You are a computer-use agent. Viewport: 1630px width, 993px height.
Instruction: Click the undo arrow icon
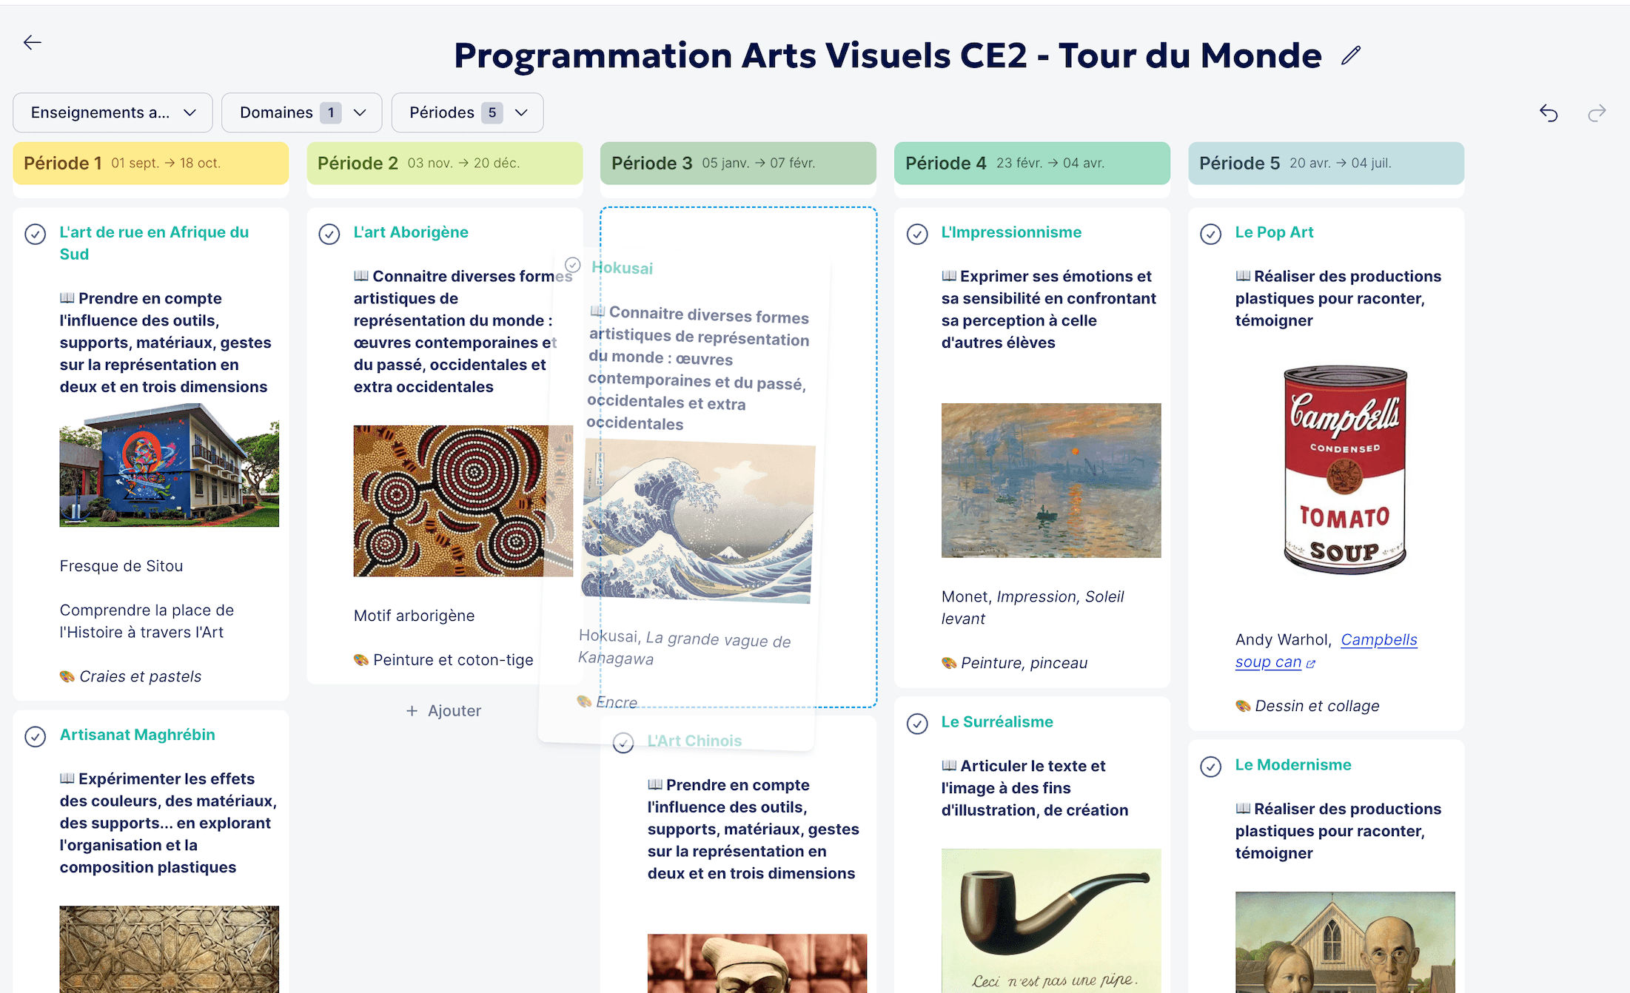tap(1549, 112)
